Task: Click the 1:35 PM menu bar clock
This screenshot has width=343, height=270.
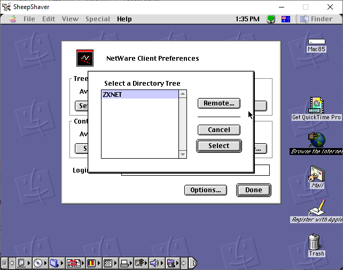Action: [247, 19]
